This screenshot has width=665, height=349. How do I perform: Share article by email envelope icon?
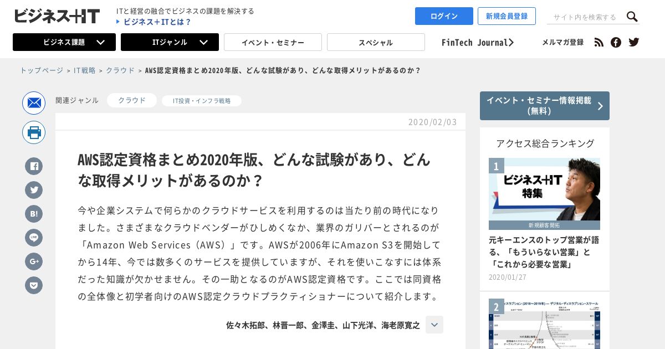[34, 103]
